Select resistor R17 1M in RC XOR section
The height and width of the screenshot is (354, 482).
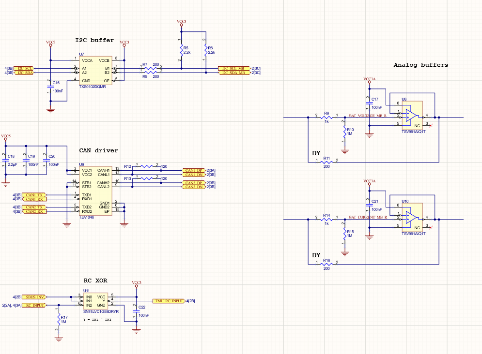click(59, 320)
